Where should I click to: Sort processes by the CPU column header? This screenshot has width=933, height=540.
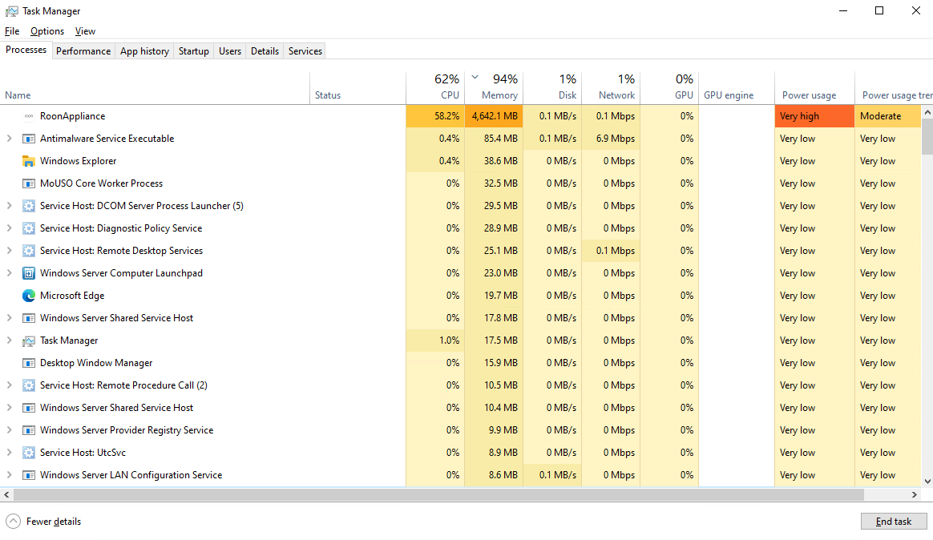pyautogui.click(x=435, y=87)
